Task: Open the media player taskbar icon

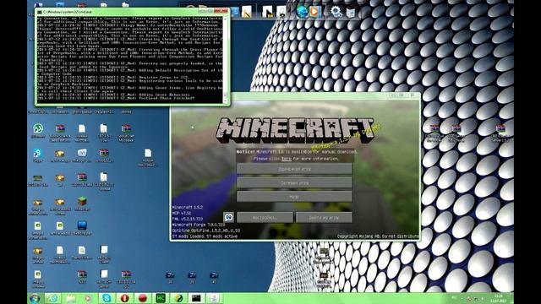Action: pyautogui.click(x=88, y=298)
